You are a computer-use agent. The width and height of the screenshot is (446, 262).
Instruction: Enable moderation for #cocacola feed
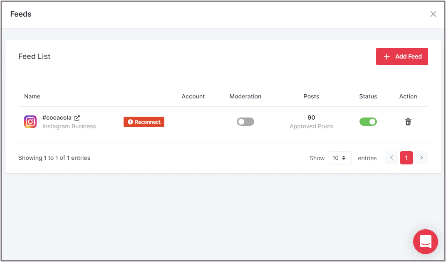pos(245,122)
